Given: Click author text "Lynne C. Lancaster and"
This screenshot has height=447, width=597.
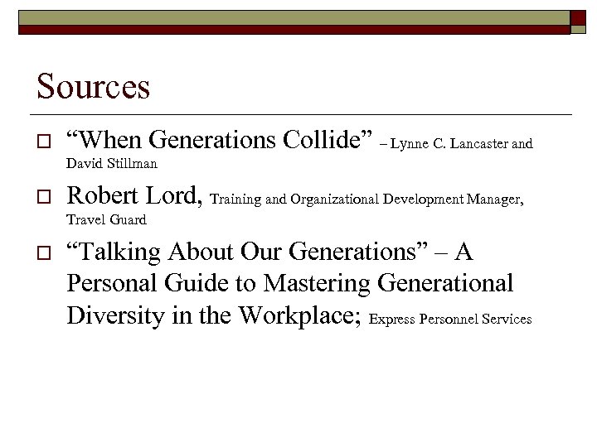Looking at the screenshot, I should click(462, 144).
